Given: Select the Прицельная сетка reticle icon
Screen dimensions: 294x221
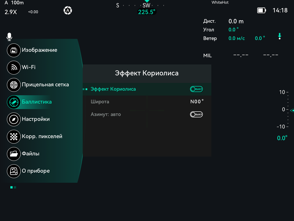Looking at the screenshot, I should pos(14,85).
